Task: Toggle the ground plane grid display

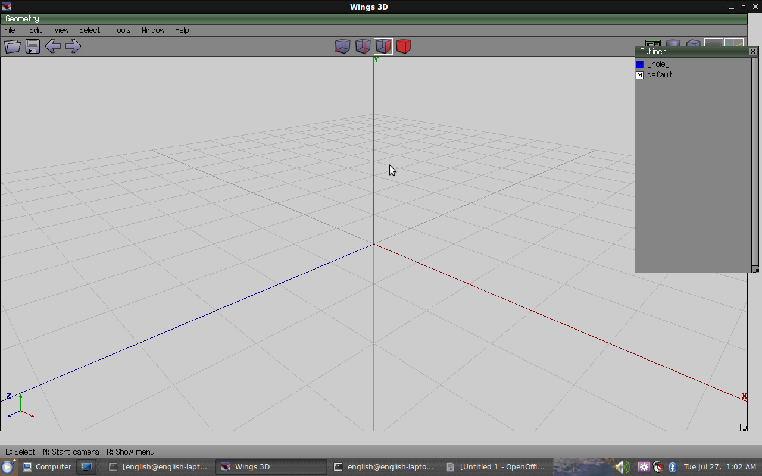Action: pyautogui.click(x=714, y=44)
